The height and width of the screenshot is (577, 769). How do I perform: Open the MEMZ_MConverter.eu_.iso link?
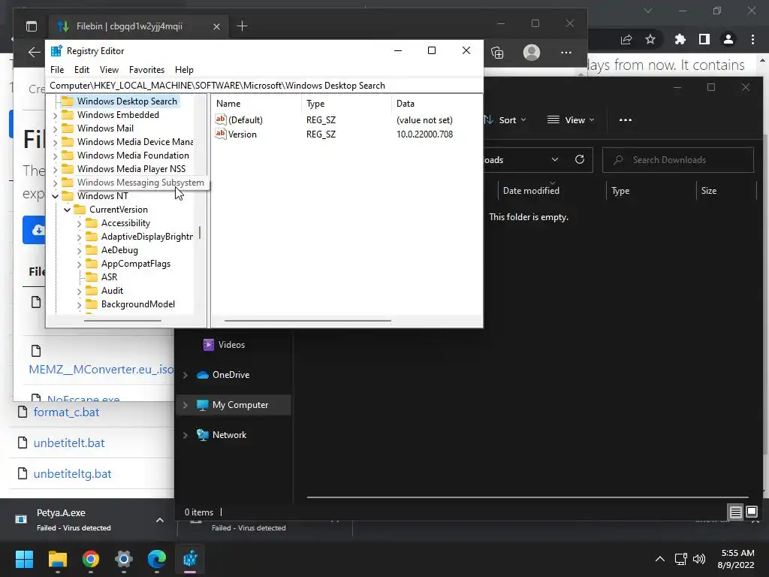(101, 370)
